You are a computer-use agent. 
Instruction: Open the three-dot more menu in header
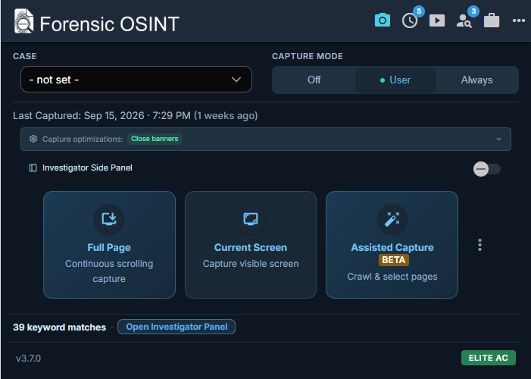tap(518, 20)
